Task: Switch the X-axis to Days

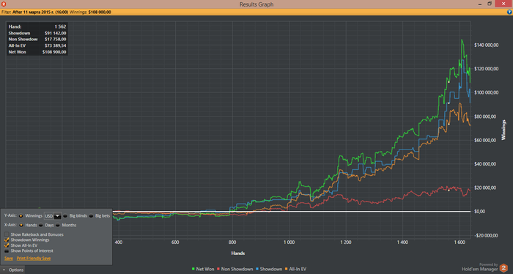Action: [x=41, y=225]
